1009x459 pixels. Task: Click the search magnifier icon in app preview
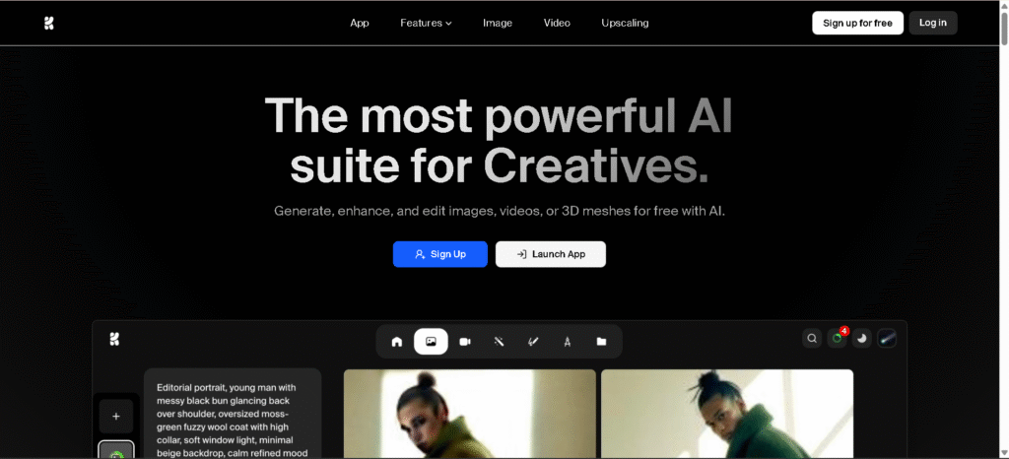[x=812, y=339]
